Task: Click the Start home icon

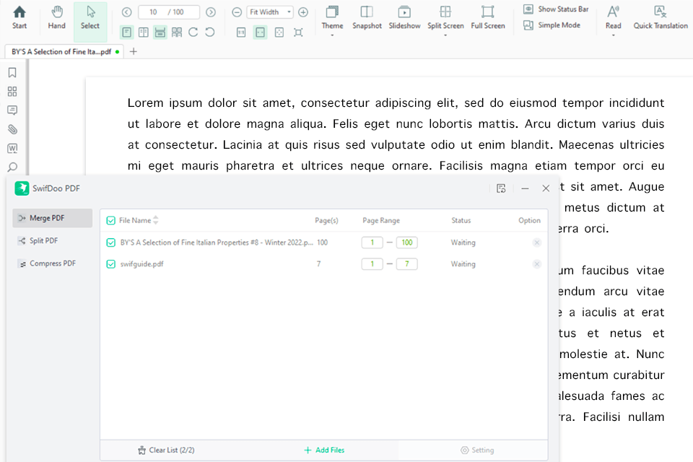Action: [19, 17]
